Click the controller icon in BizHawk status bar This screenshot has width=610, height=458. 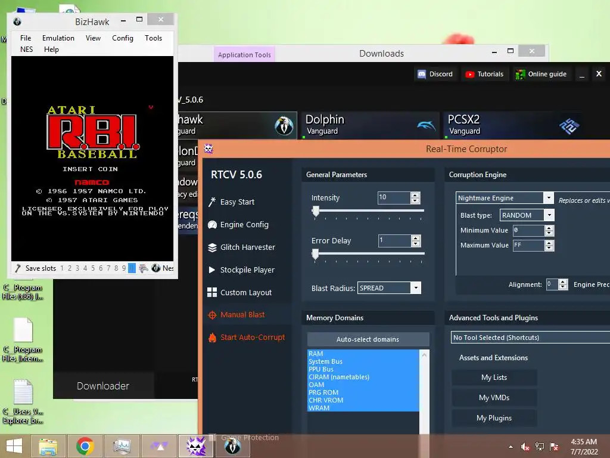tap(144, 268)
